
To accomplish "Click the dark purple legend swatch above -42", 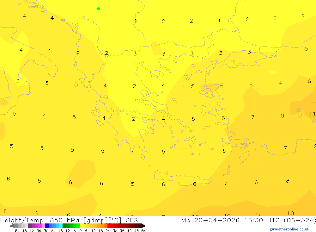I will (30, 226).
